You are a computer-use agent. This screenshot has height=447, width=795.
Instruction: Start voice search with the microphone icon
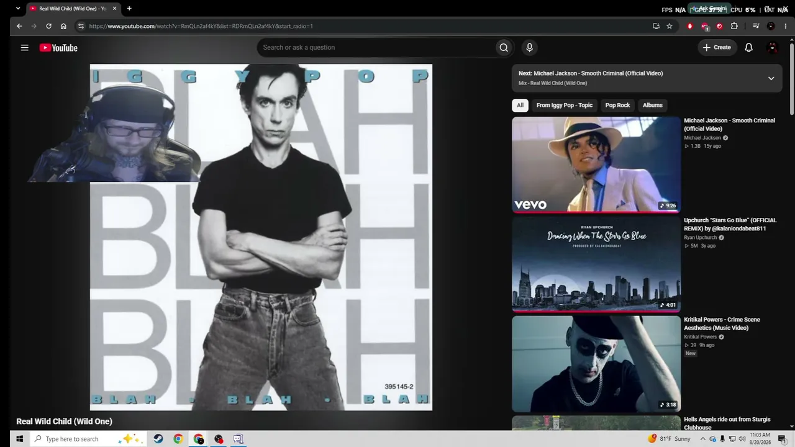tap(529, 47)
